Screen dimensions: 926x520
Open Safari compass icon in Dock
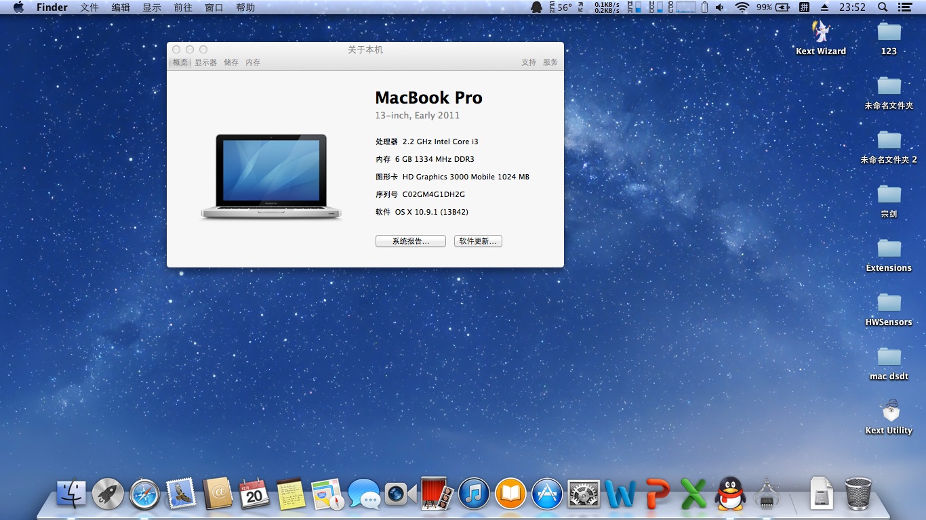(145, 494)
